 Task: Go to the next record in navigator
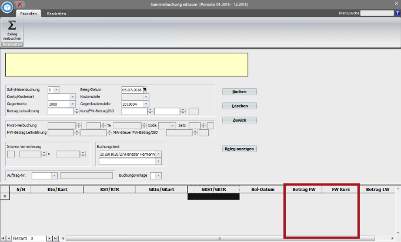click(49, 238)
